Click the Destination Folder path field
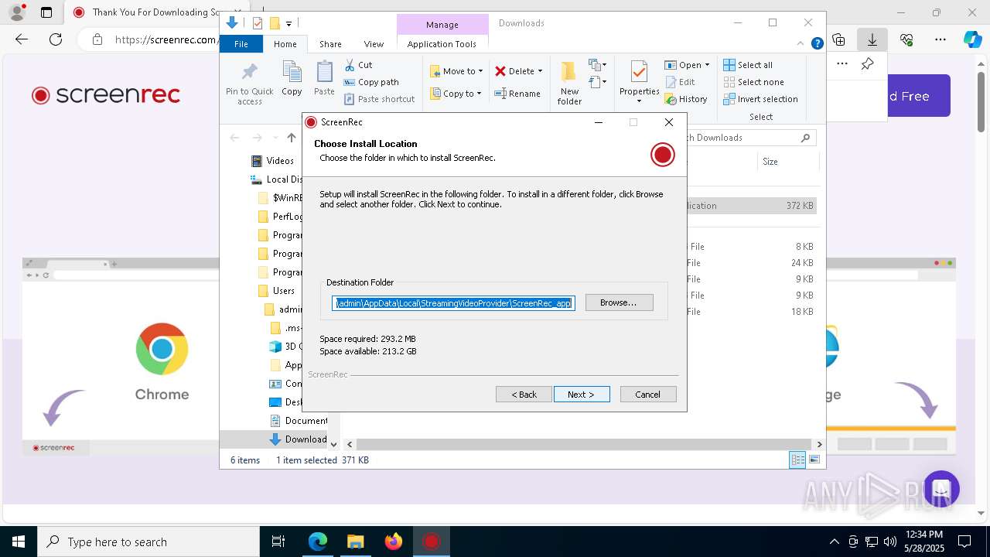This screenshot has height=557, width=990. point(453,303)
